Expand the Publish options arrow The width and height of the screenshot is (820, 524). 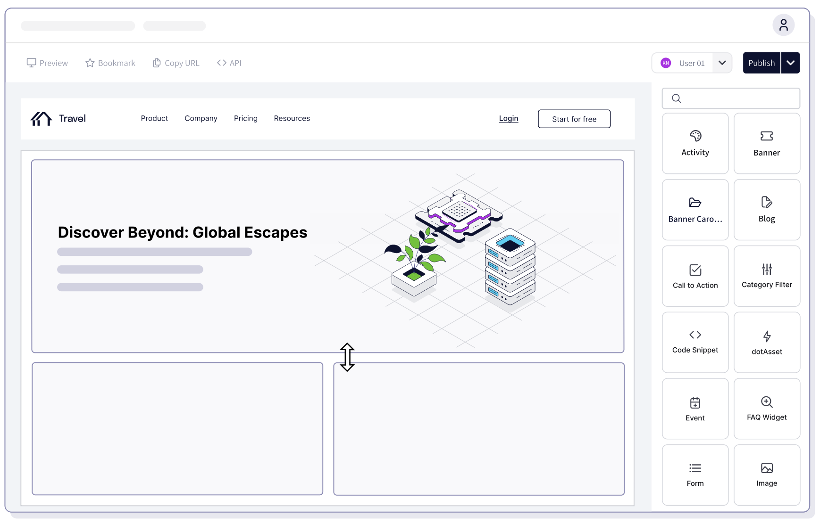pyautogui.click(x=790, y=63)
